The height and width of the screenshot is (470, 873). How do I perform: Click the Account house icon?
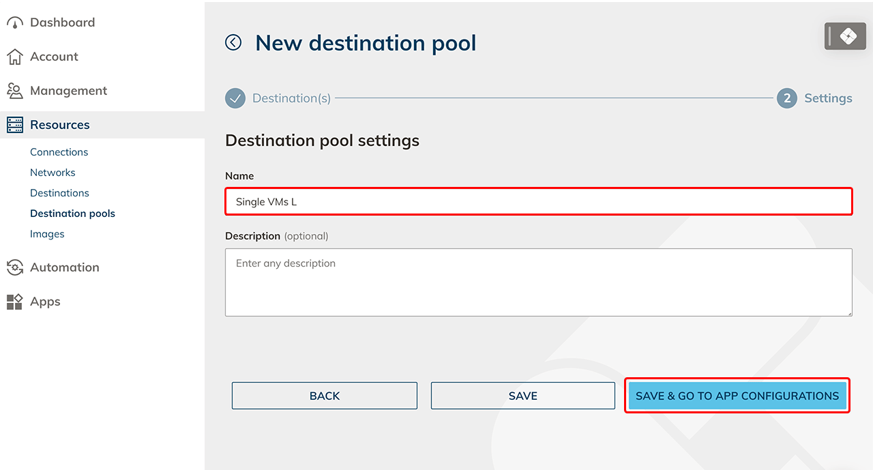[x=15, y=57]
